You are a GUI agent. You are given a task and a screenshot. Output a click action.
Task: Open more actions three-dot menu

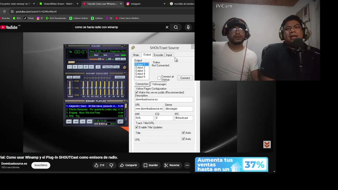[x=187, y=165]
